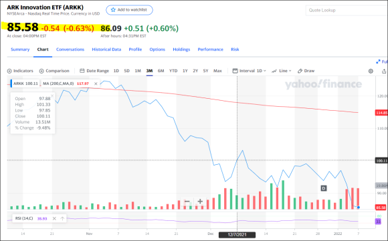Viewport: 388px width, 241px height.
Task: Click the ARK Innovation ETF (ARKK) title
Action: pos(45,7)
